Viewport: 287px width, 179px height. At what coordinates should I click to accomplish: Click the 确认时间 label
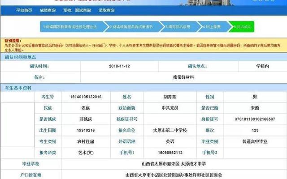[x=39, y=66]
